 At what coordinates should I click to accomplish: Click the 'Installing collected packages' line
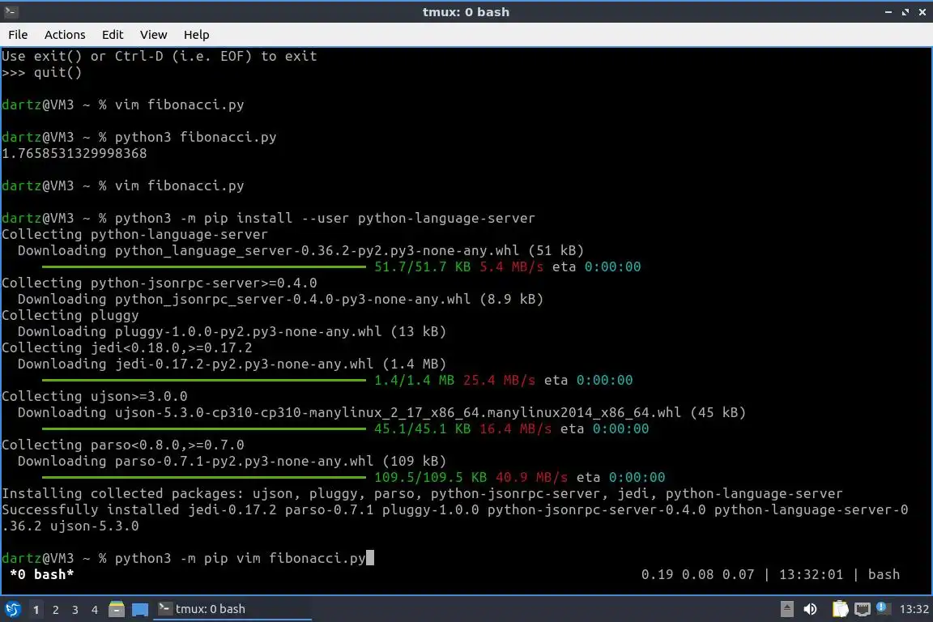coord(422,493)
